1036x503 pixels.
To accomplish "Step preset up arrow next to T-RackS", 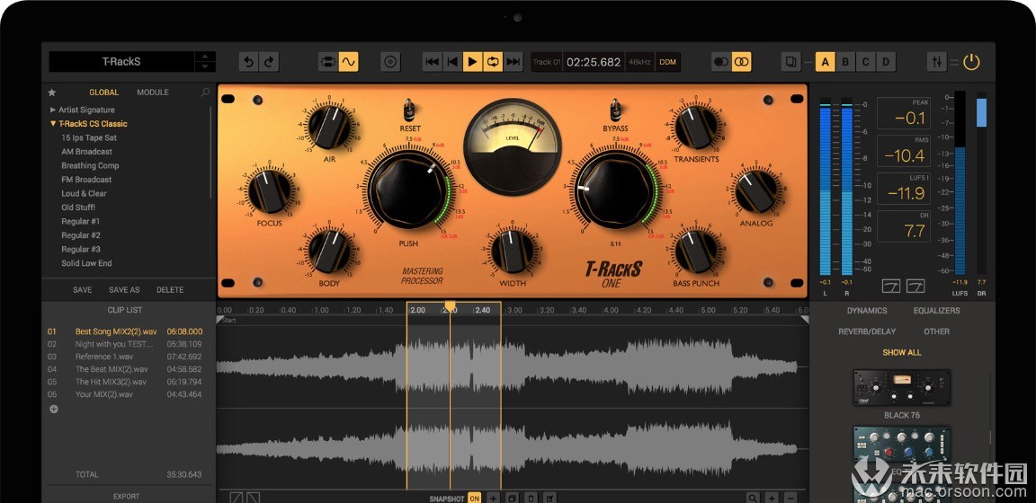I will pos(205,57).
